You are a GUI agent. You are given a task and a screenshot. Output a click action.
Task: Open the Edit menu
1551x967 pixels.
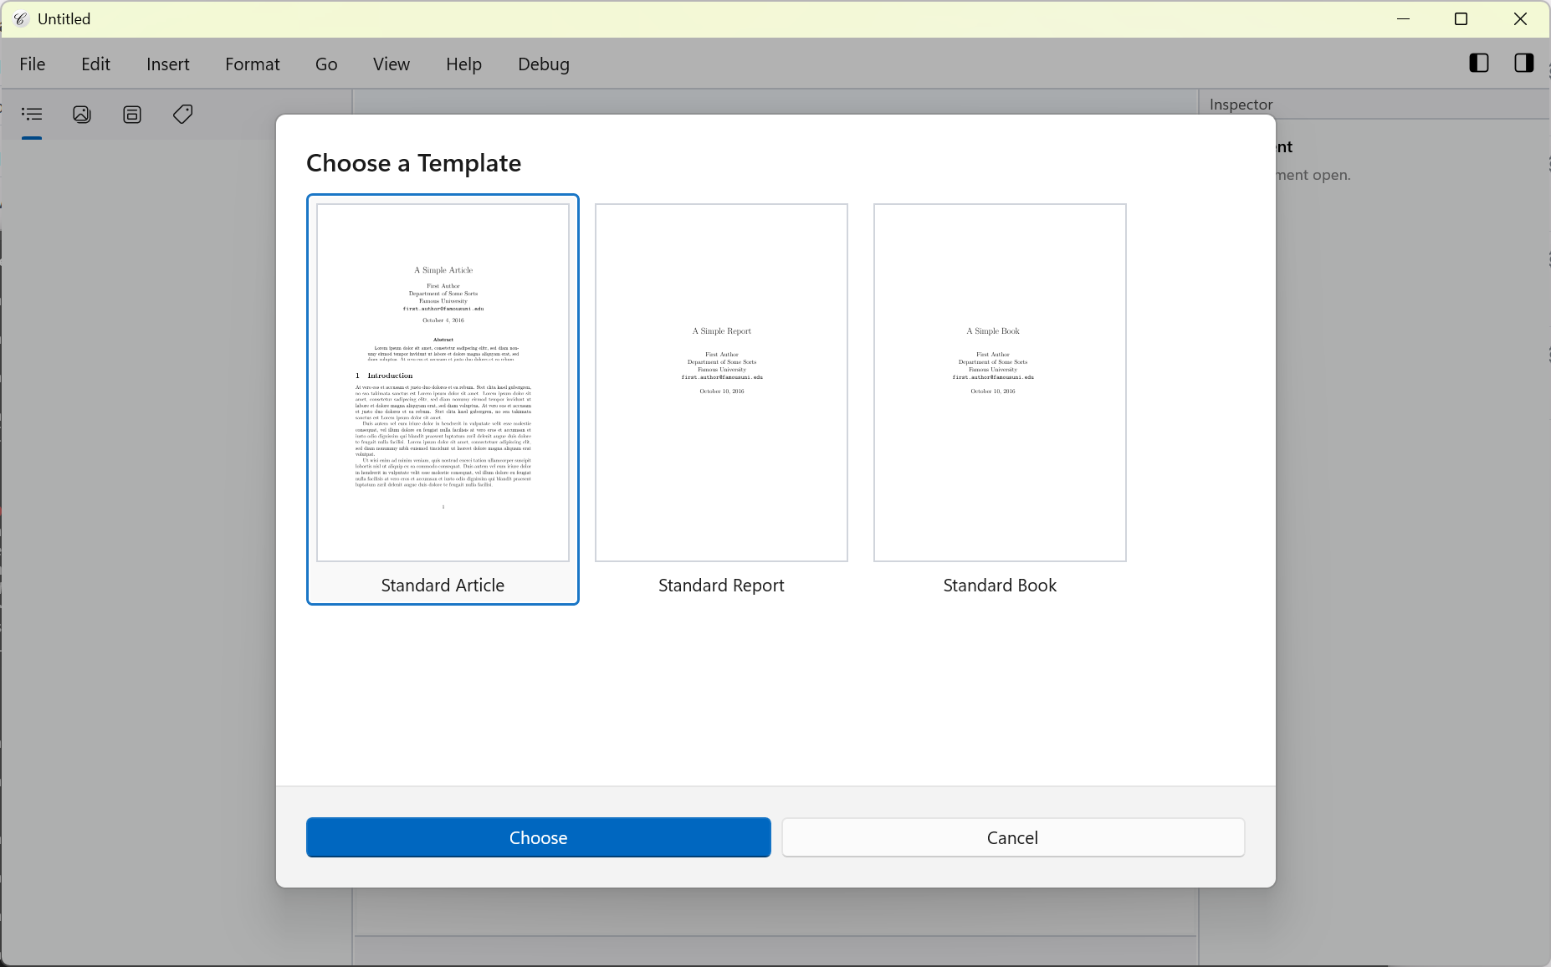coord(95,64)
